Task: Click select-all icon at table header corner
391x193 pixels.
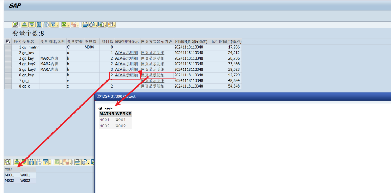Action: [8, 41]
